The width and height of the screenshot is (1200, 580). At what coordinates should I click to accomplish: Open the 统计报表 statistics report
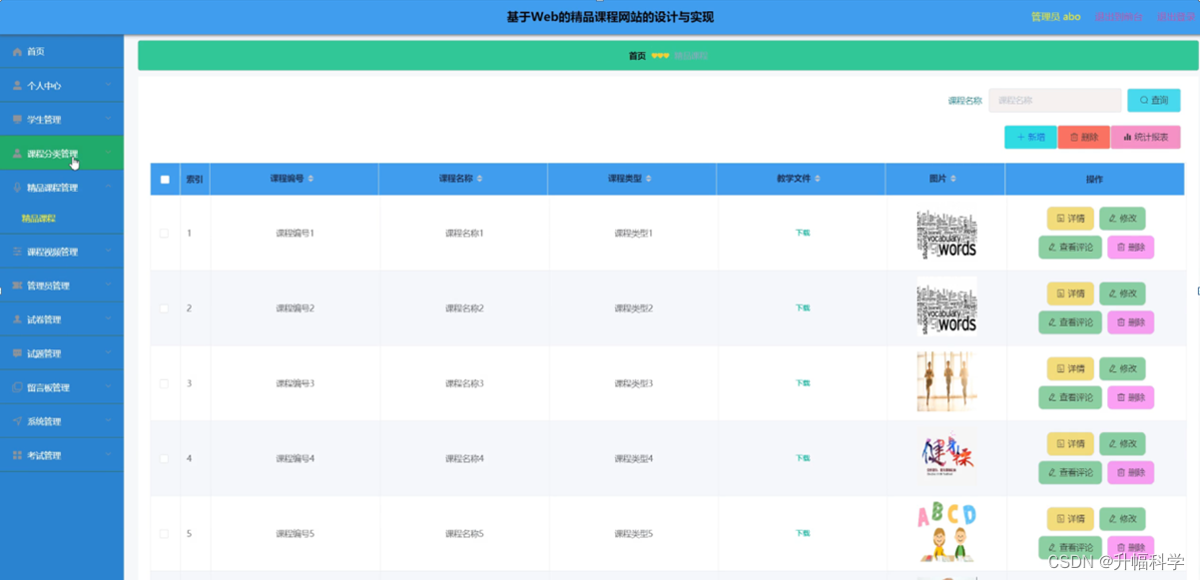tap(1145, 137)
